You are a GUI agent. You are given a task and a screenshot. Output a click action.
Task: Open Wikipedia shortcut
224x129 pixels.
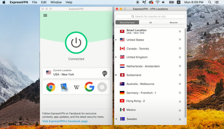click(x=77, y=87)
